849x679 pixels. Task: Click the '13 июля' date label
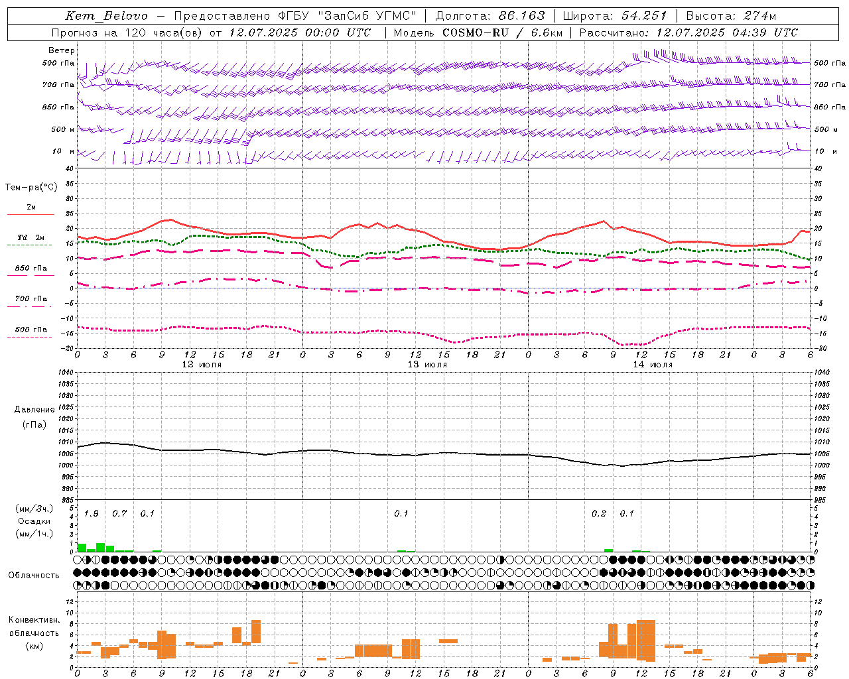point(427,365)
